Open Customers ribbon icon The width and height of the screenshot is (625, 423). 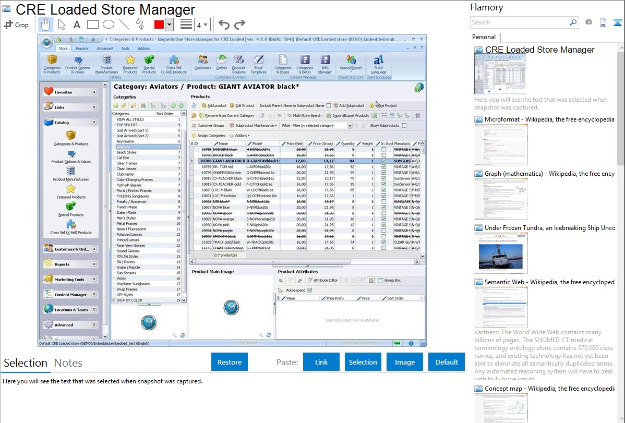(202, 62)
